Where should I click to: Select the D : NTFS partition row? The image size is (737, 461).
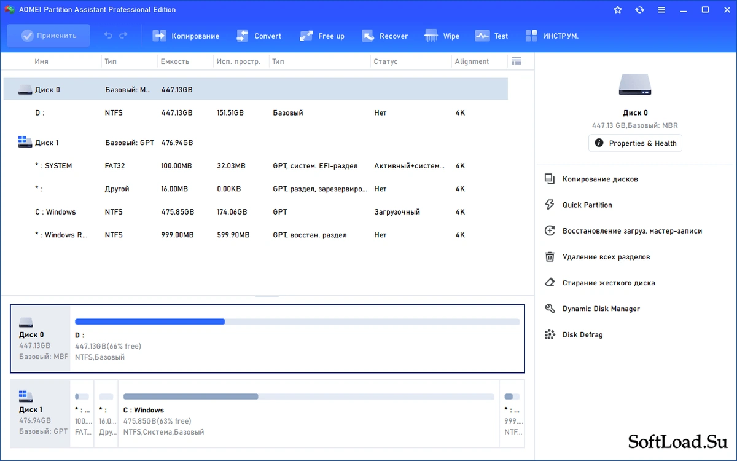[x=255, y=113]
